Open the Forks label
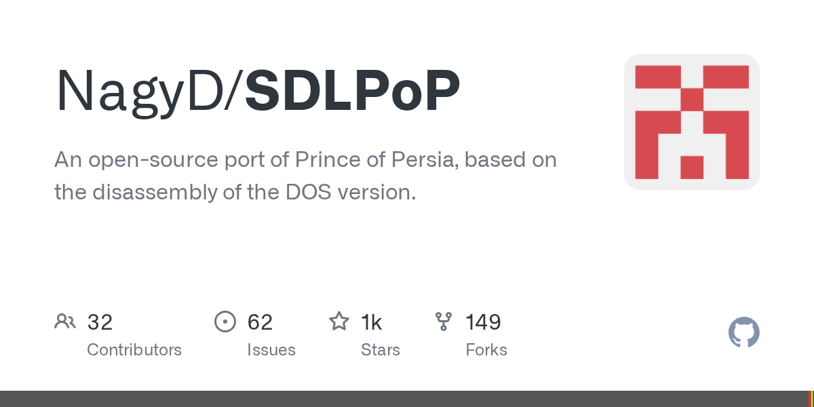This screenshot has height=407, width=814. pos(486,350)
